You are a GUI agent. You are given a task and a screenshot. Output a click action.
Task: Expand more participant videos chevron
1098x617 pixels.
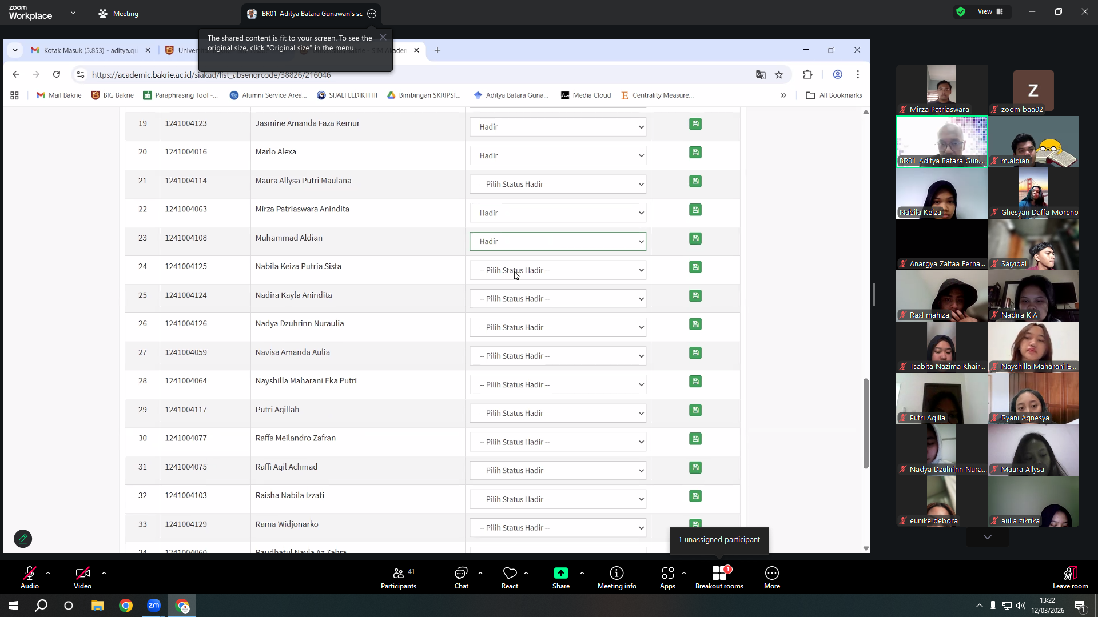(x=987, y=537)
